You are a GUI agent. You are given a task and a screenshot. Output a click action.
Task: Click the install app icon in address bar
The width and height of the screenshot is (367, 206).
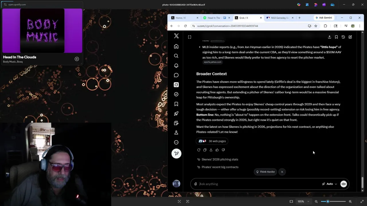309,26
